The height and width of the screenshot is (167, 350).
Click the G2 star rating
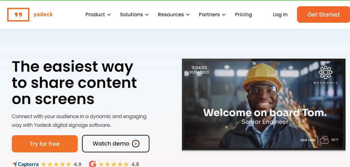click(114, 165)
